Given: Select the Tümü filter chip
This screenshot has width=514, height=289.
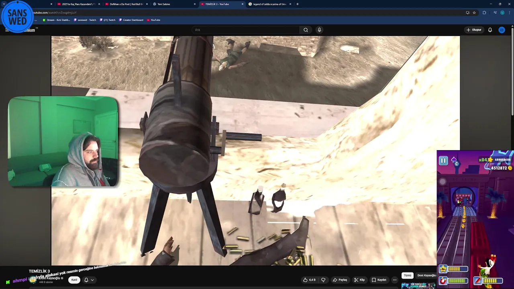Looking at the screenshot, I should click(x=408, y=275).
